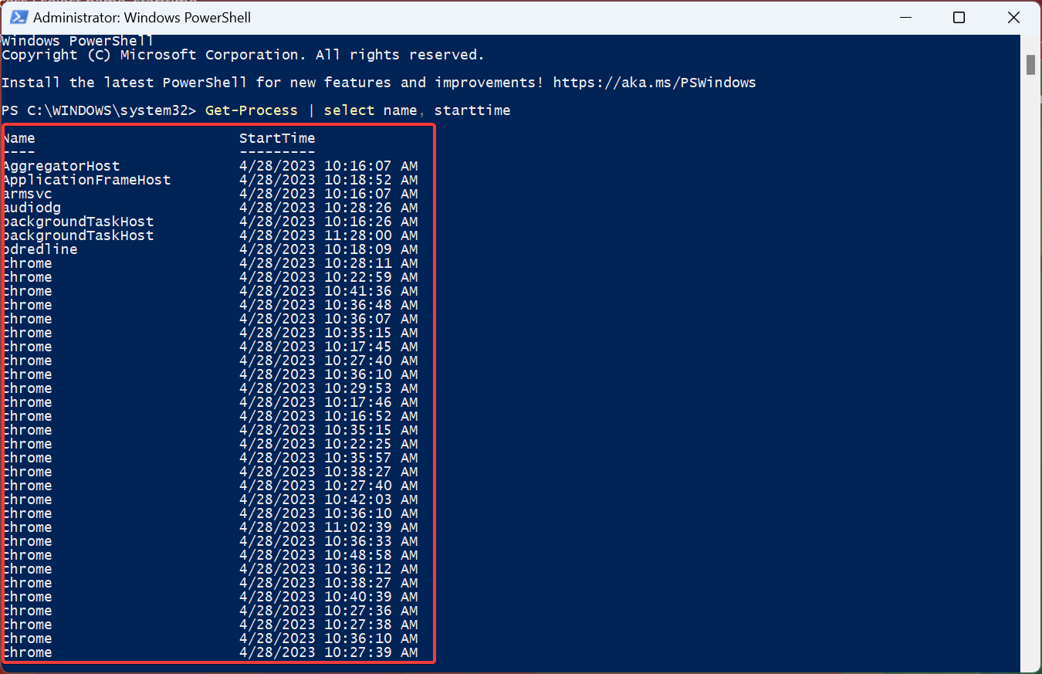The height and width of the screenshot is (674, 1042).
Task: Click chrome start time 10:36:33 AM
Action: pyautogui.click(x=329, y=541)
